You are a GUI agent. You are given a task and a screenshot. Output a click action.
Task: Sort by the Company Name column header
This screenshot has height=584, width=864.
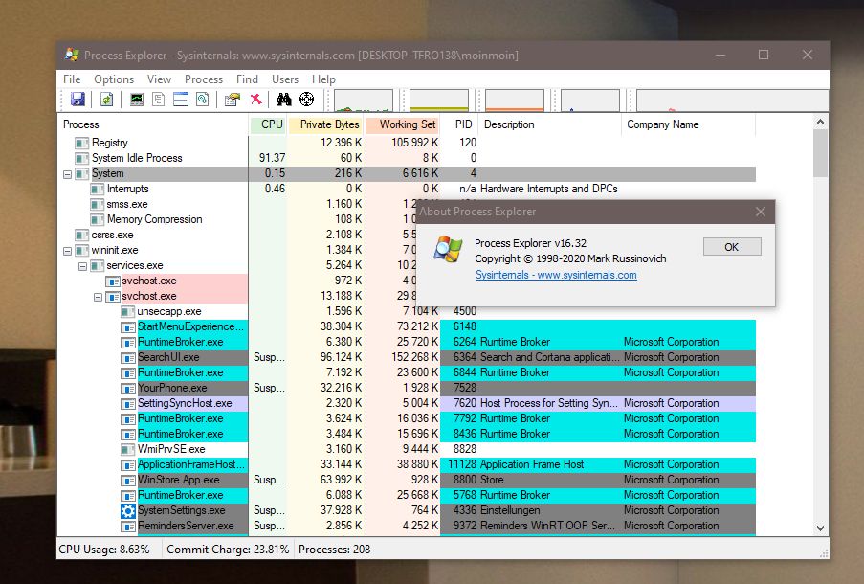click(688, 124)
